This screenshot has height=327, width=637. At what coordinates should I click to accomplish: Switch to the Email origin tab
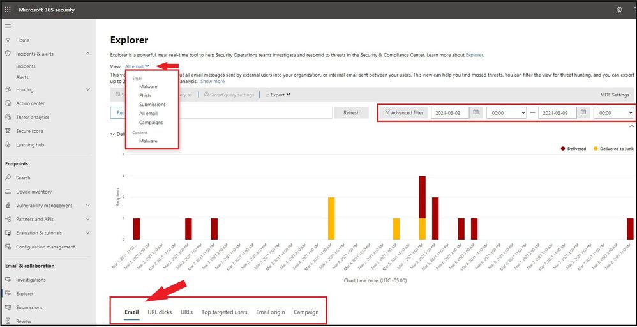pos(271,312)
